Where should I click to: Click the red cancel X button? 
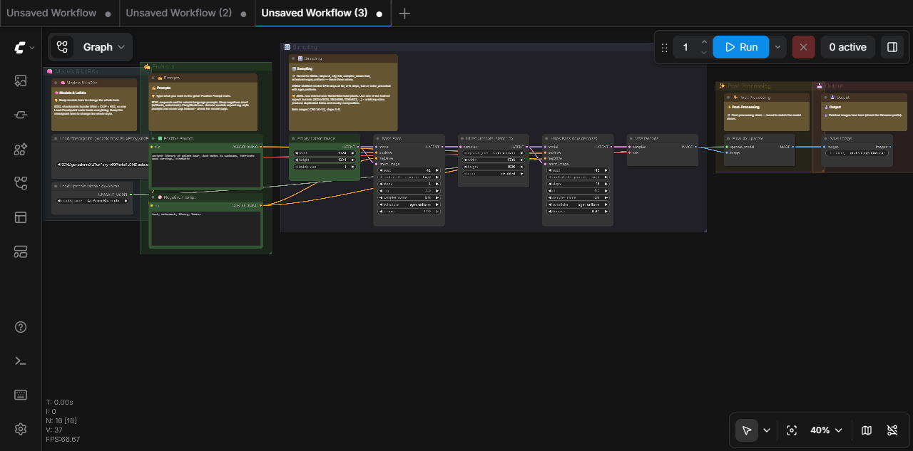803,47
